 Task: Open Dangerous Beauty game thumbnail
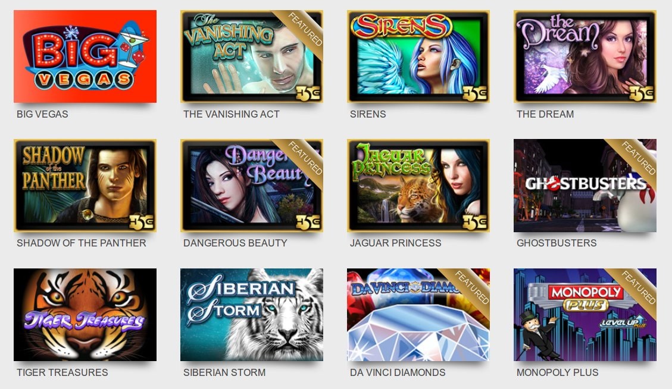point(252,185)
